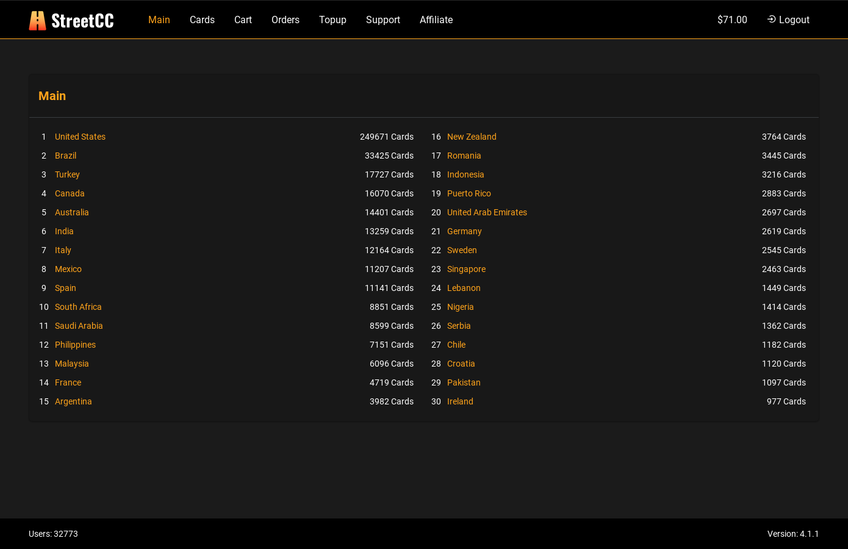This screenshot has height=549, width=848.
Task: Go to the Cart page
Action: click(243, 20)
